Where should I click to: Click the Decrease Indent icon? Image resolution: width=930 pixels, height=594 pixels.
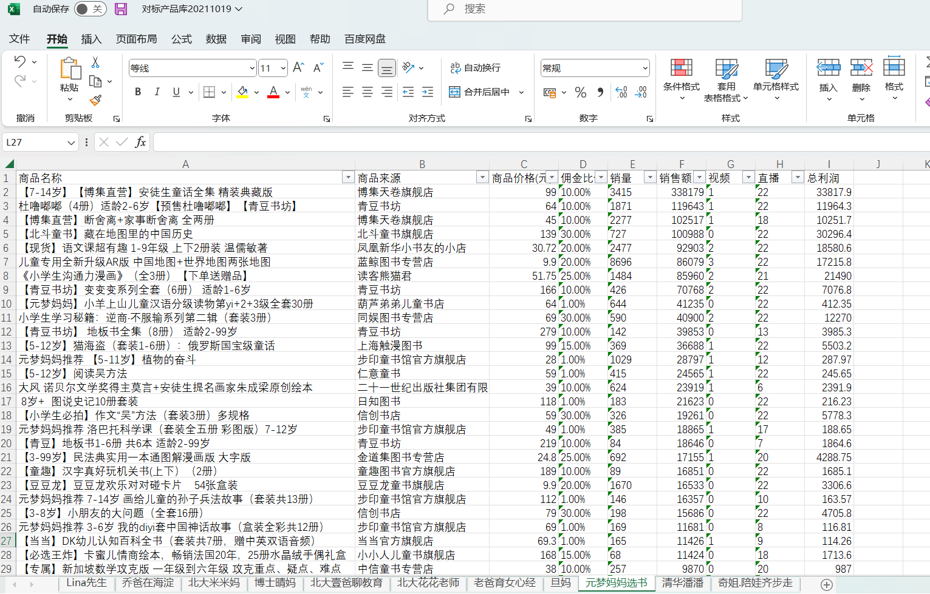tap(408, 92)
